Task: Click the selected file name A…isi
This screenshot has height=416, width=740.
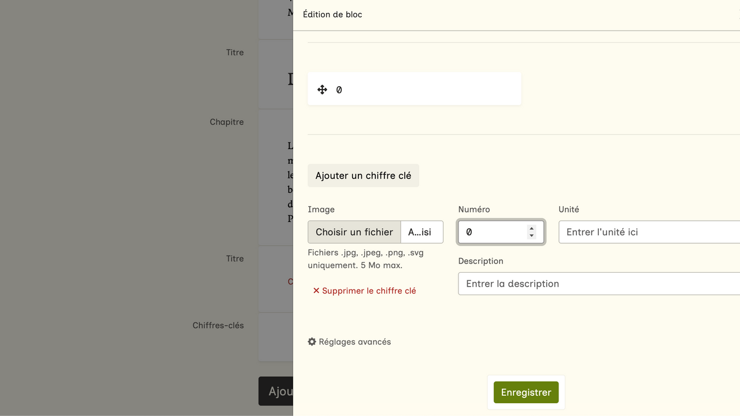Action: click(x=421, y=232)
